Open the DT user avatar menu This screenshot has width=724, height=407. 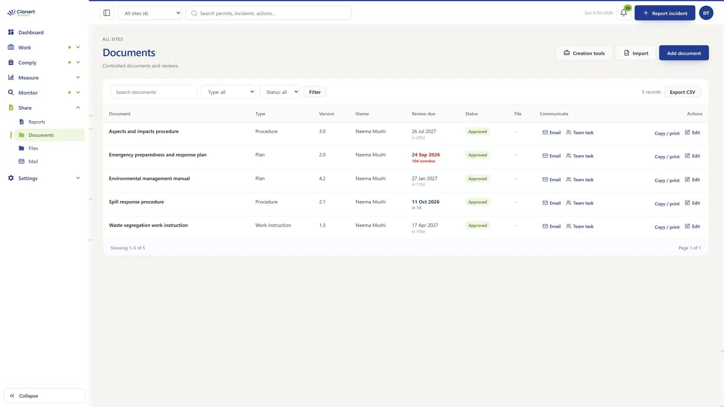pos(706,13)
